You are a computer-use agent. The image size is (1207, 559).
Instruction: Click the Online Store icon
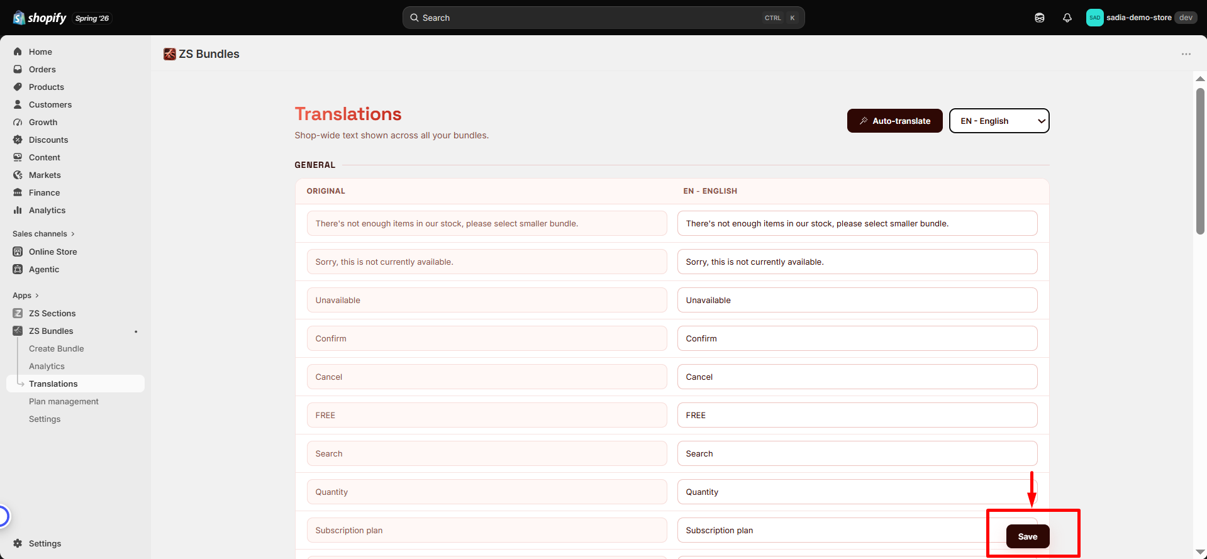click(x=18, y=252)
